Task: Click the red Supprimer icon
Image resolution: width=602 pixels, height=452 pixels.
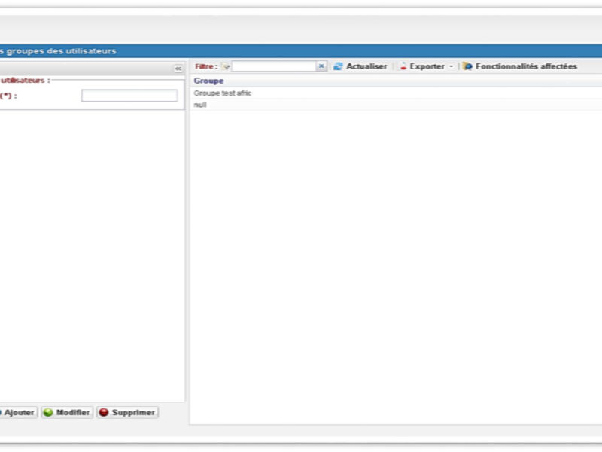Action: 104,413
